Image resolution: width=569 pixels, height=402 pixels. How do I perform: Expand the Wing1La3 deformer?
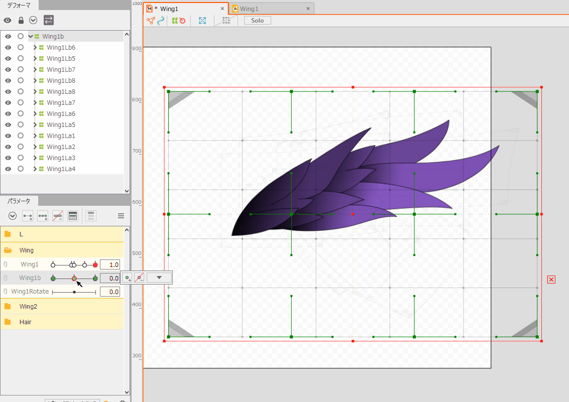pos(35,158)
